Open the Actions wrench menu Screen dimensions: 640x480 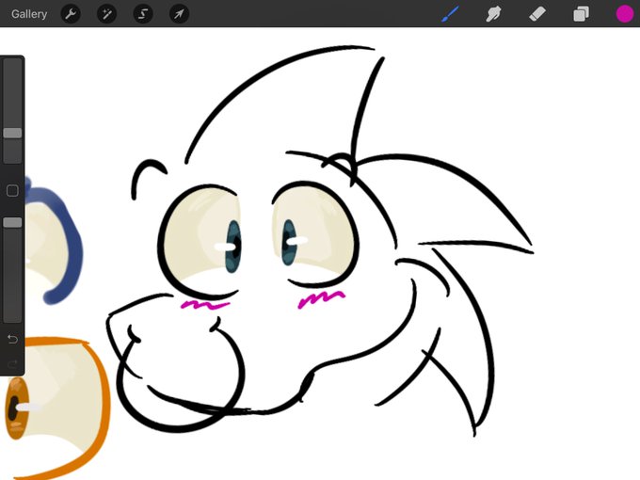point(71,14)
